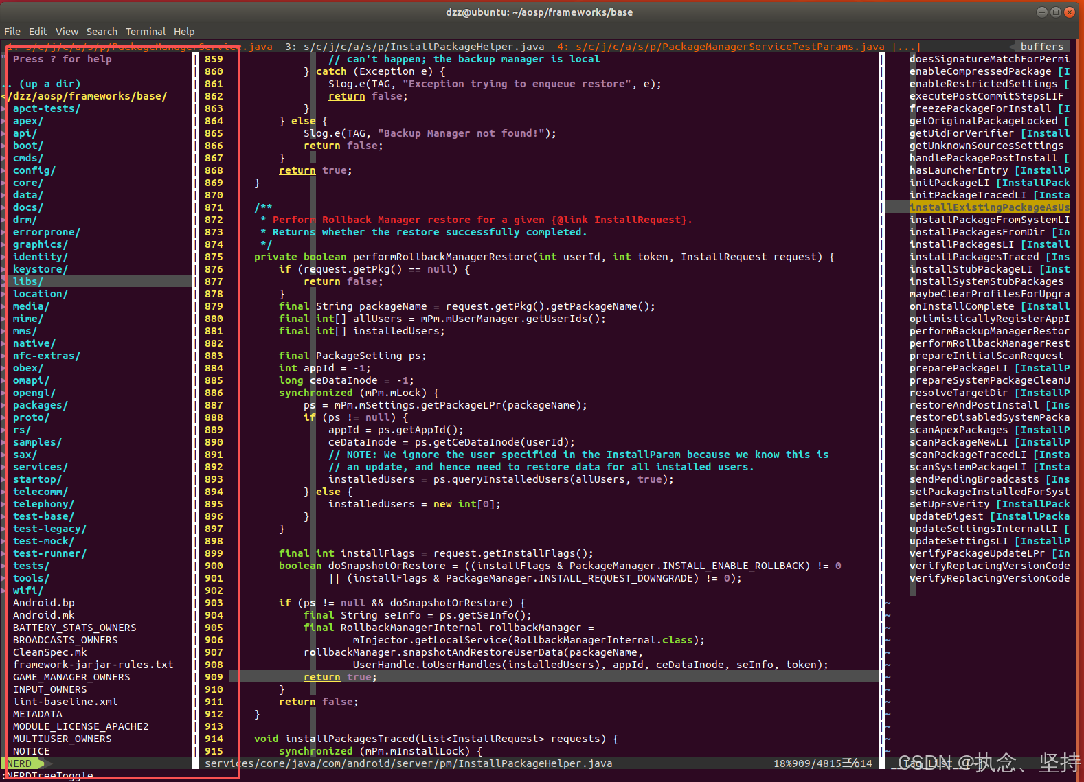This screenshot has width=1084, height=782.
Task: Place cursor on performRollbackManagerRestore method name
Action: click(x=443, y=257)
